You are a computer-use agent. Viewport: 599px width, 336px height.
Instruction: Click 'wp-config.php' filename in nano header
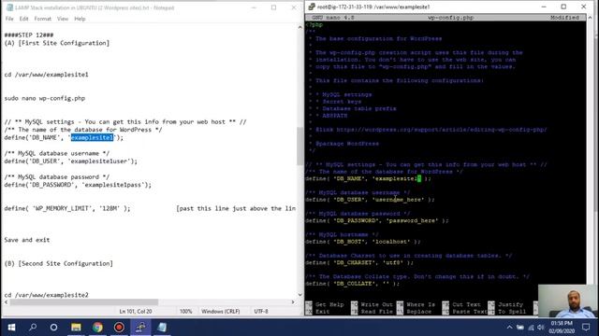(x=450, y=18)
